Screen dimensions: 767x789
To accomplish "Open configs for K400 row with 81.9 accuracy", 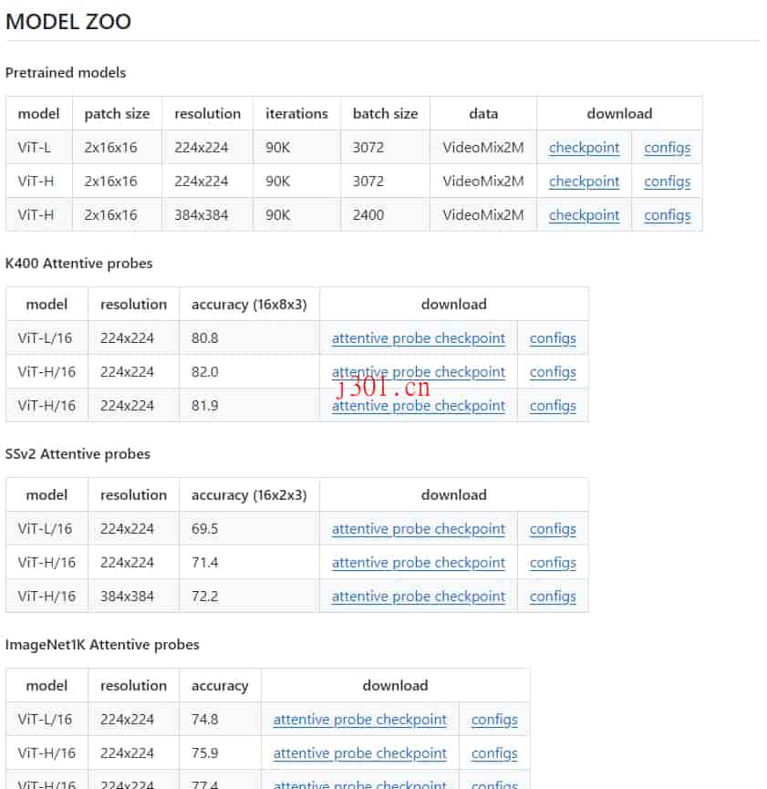I will [x=553, y=406].
